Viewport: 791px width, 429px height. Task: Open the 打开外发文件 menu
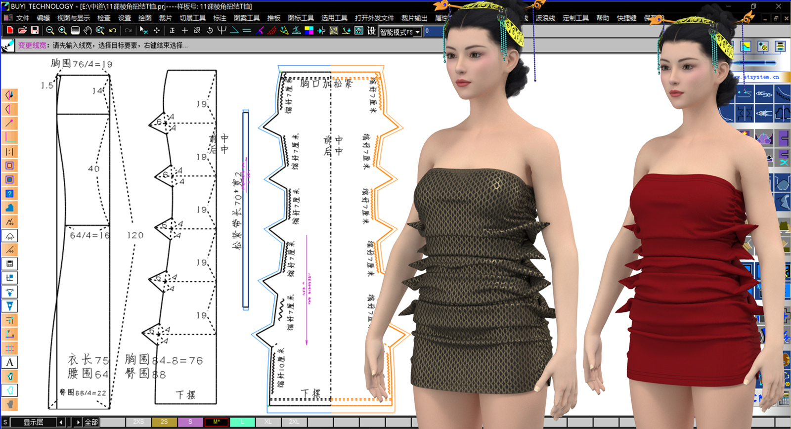pos(374,18)
